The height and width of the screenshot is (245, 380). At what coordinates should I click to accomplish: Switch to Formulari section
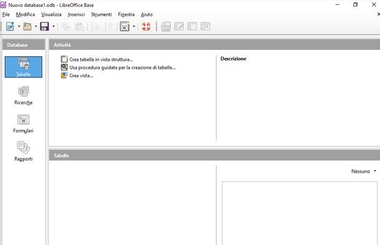coord(24,123)
